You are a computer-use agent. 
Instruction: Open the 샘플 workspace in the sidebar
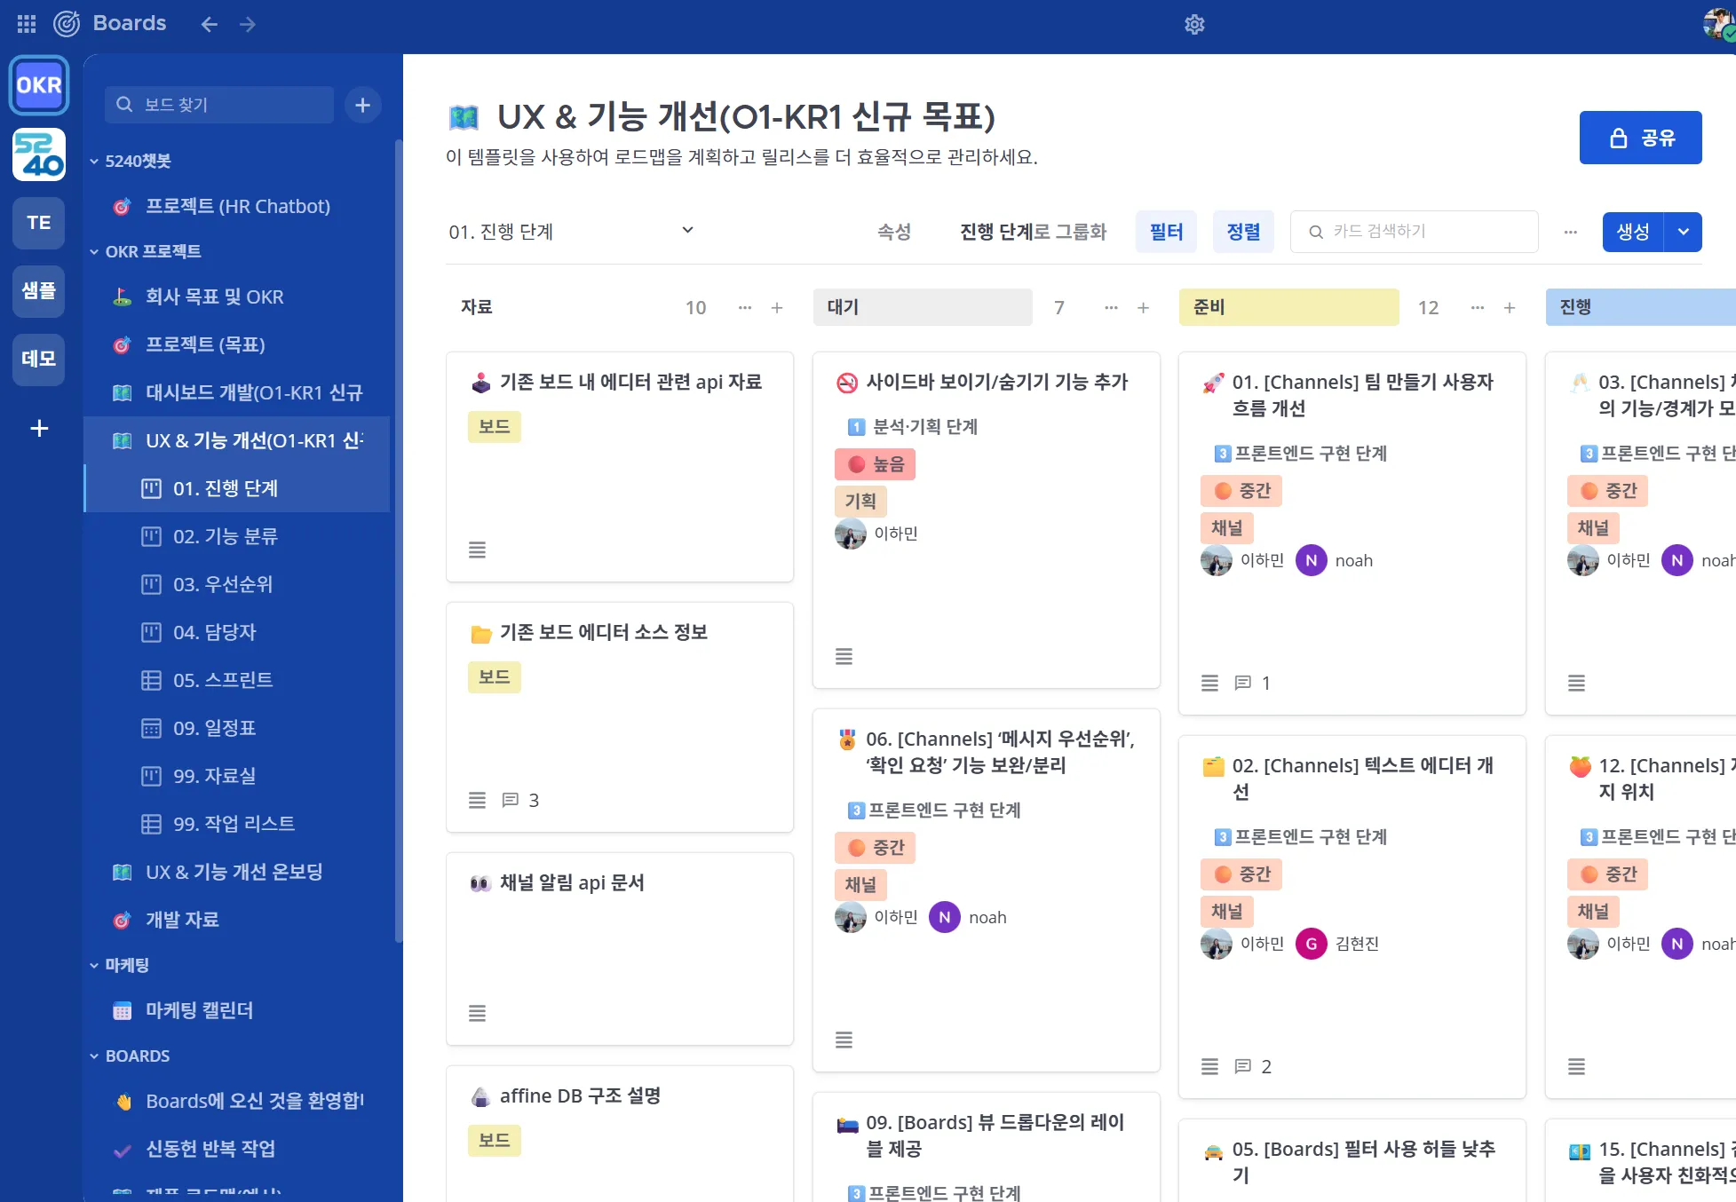click(38, 291)
